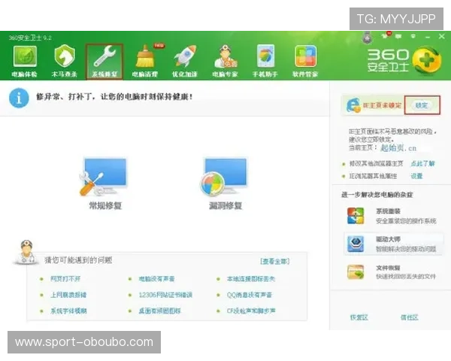This screenshot has width=451, height=361.
Task: Open the QQ消息没有声音 problem link
Action: click(250, 295)
